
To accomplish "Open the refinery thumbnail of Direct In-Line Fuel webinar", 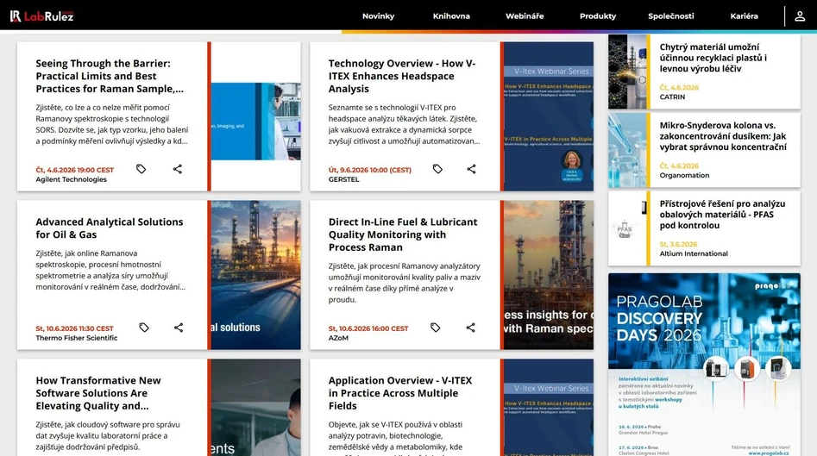I will [549, 275].
